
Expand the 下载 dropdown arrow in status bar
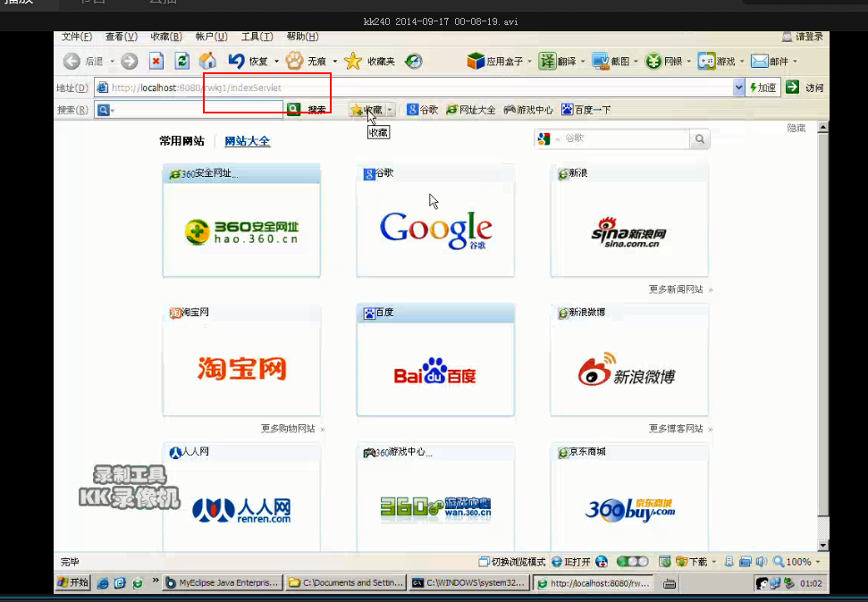coord(713,562)
